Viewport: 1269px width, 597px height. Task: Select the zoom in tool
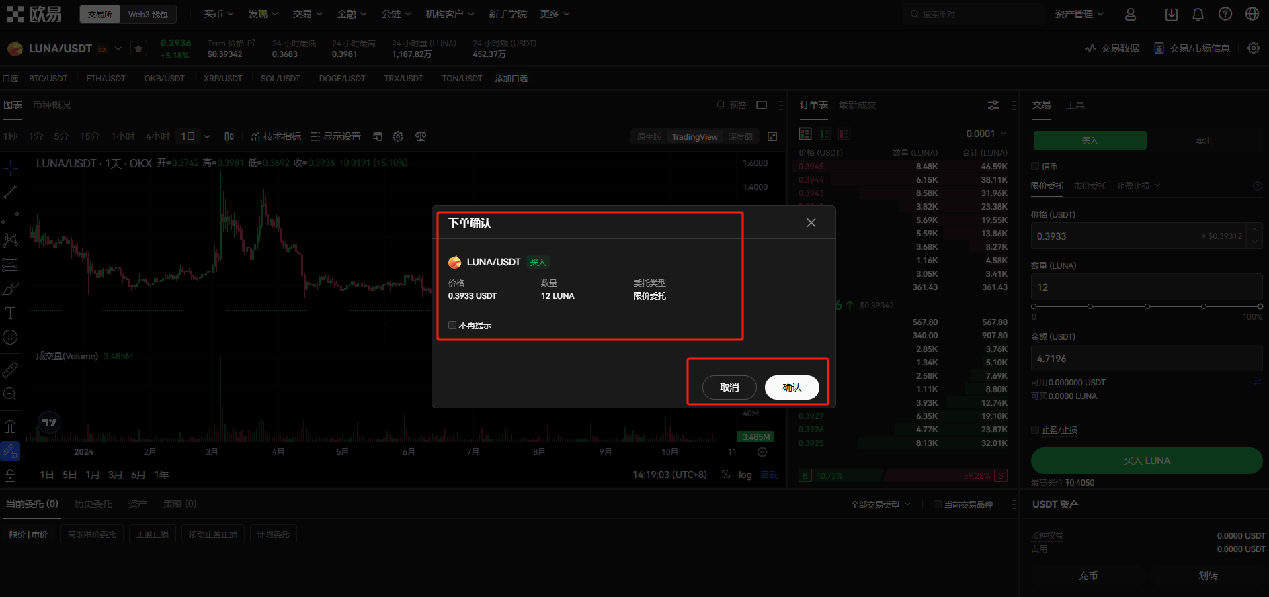[x=10, y=394]
